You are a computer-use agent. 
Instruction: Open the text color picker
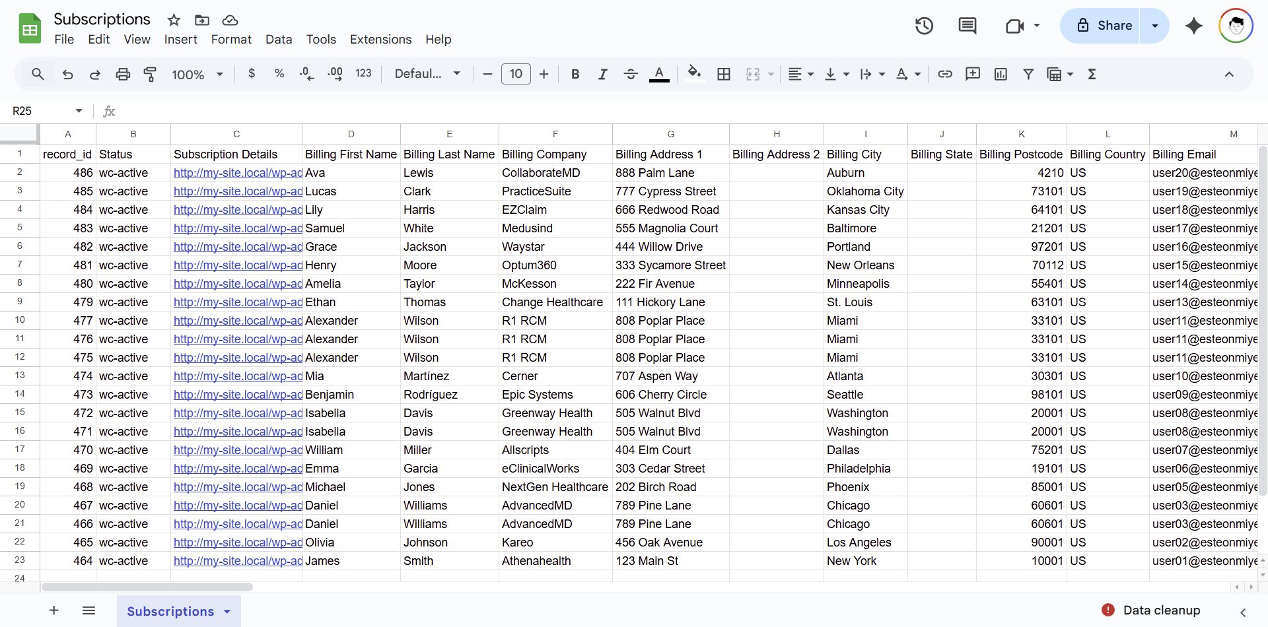659,74
